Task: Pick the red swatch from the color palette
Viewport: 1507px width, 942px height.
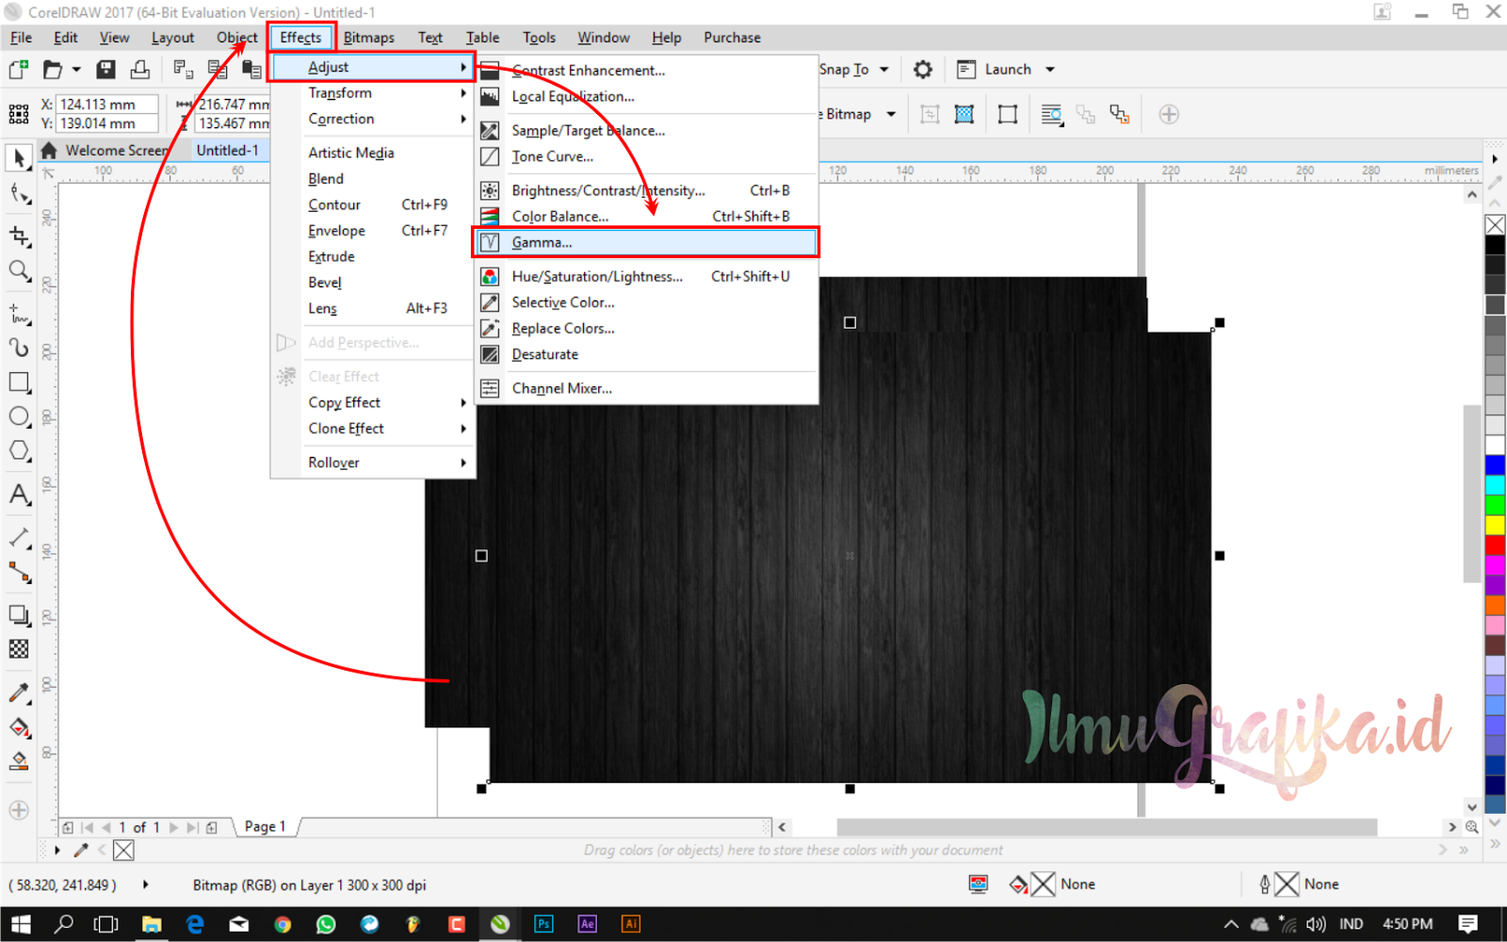Action: point(1497,544)
